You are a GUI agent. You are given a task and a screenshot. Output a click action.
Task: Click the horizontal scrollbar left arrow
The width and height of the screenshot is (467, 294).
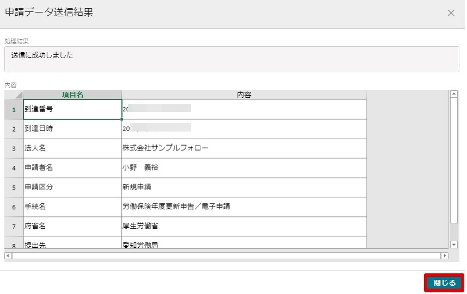tap(8, 255)
